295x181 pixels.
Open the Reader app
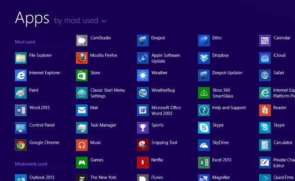[272, 110]
